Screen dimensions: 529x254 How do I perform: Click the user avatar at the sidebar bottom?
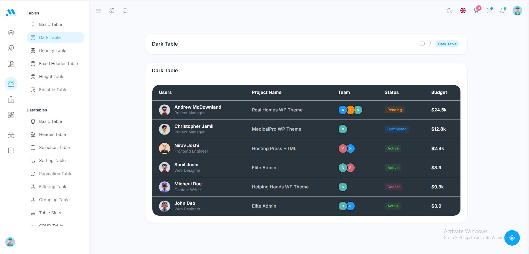click(10, 242)
